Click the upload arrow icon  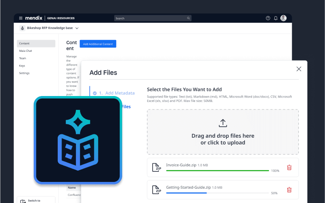tap(223, 123)
